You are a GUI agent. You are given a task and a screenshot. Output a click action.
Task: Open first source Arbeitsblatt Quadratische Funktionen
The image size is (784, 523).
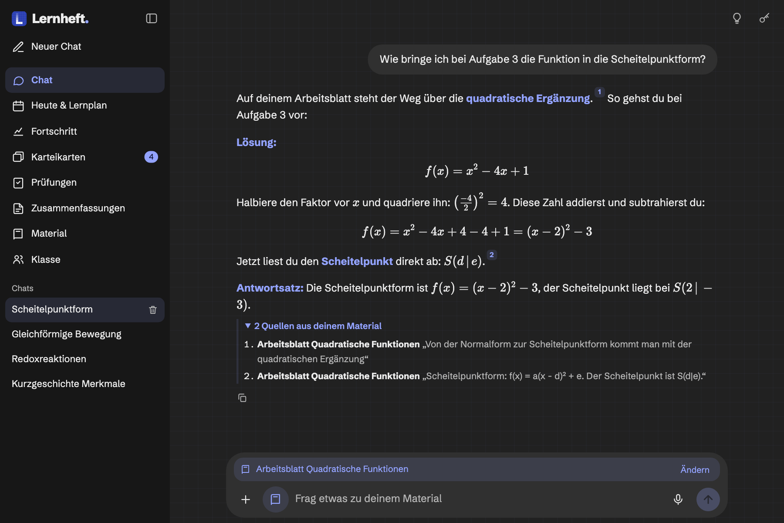(x=338, y=344)
